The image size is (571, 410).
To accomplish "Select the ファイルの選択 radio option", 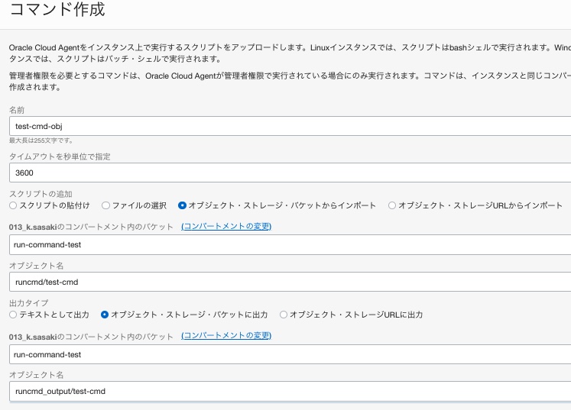I will tap(106, 205).
